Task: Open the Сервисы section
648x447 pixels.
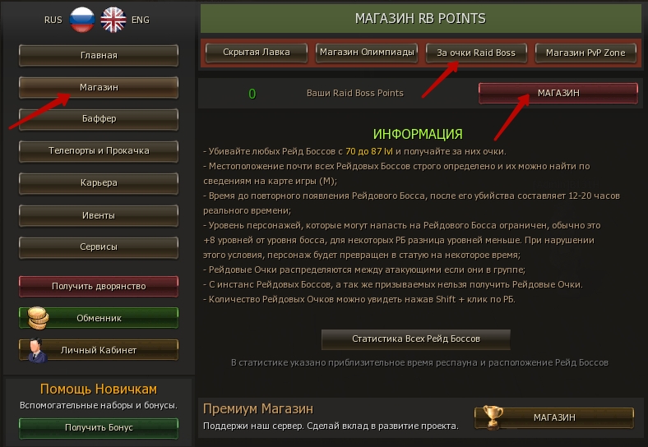Action: click(99, 247)
